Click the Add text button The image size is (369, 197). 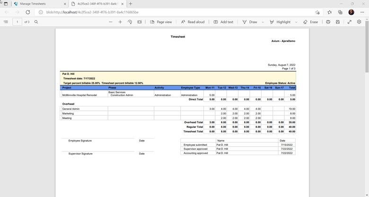pos(223,22)
